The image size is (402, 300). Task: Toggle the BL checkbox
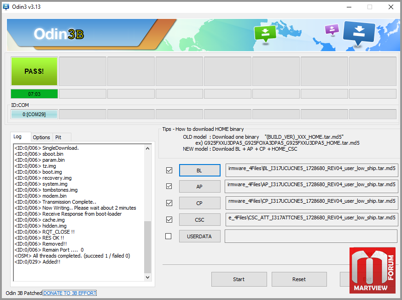(x=169, y=170)
